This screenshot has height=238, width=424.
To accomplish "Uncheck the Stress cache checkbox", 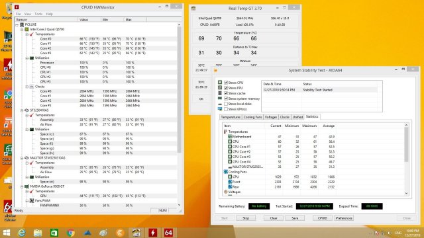I will coord(226,93).
